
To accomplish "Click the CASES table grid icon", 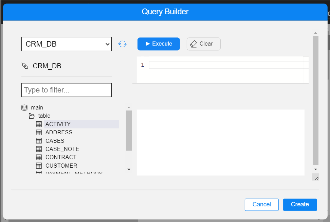I will tap(39, 141).
